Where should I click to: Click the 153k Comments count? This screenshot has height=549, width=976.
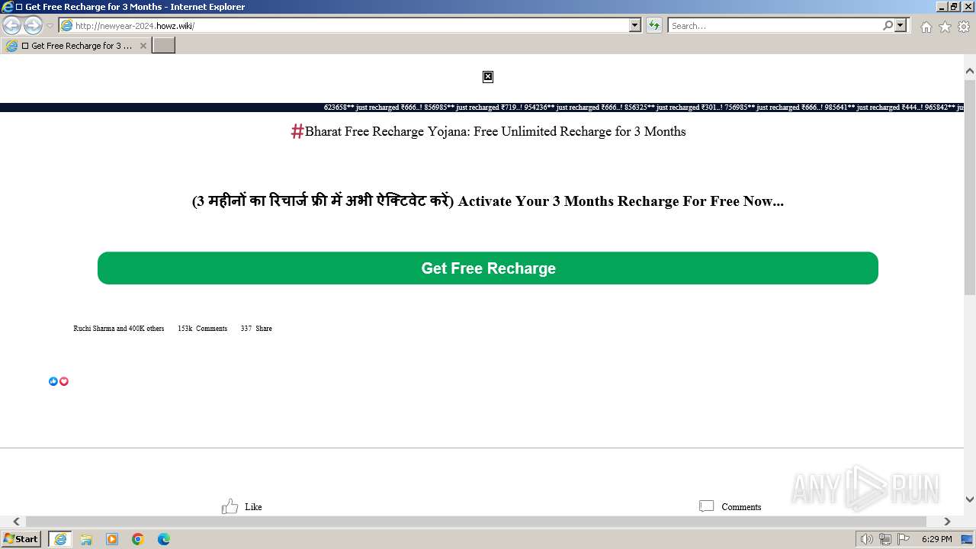(202, 329)
